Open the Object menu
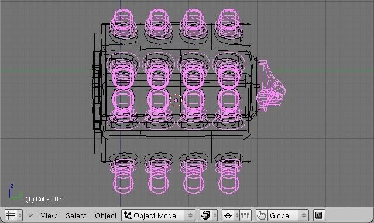 tap(106, 215)
